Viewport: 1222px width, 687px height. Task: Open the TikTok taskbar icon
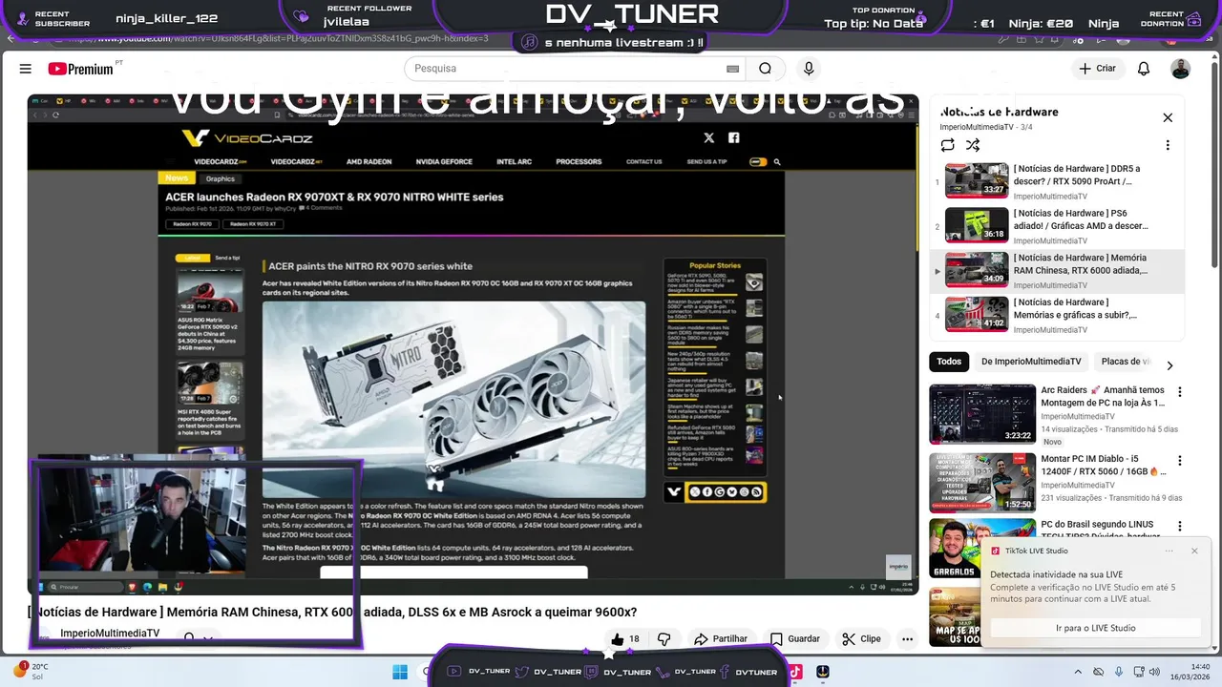point(795,672)
